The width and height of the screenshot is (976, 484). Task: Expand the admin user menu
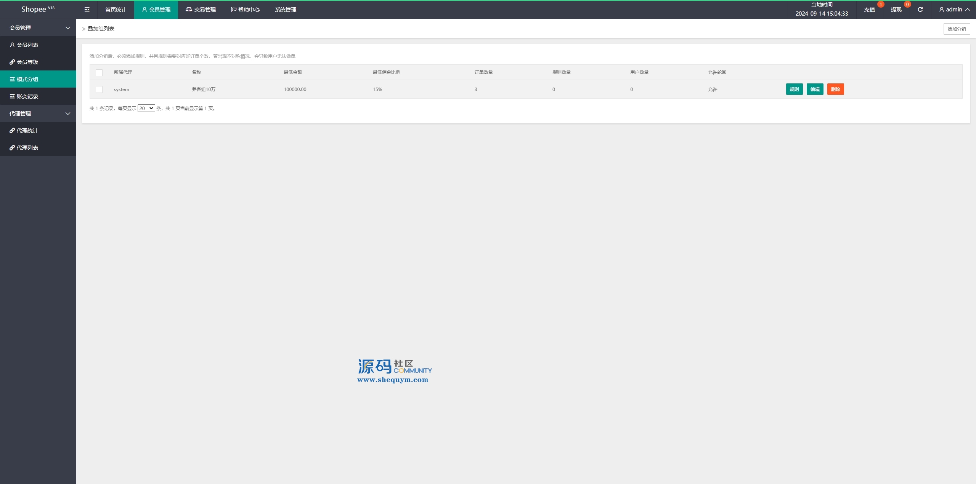[x=954, y=10]
